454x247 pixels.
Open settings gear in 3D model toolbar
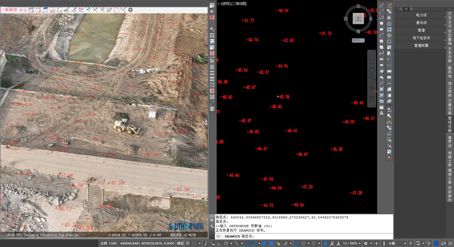[131, 10]
